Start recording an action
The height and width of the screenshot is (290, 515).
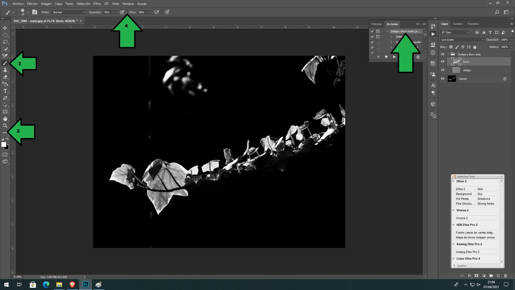(x=386, y=57)
